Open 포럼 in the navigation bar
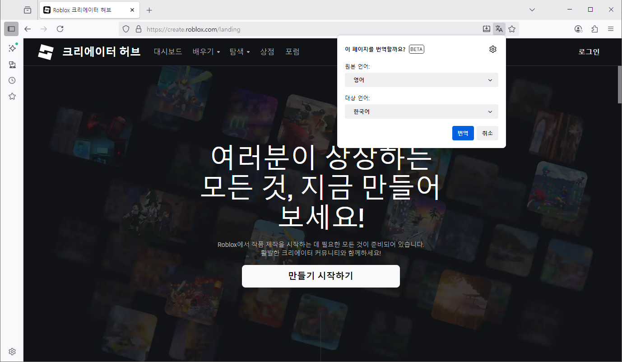The image size is (622, 362). point(292,52)
